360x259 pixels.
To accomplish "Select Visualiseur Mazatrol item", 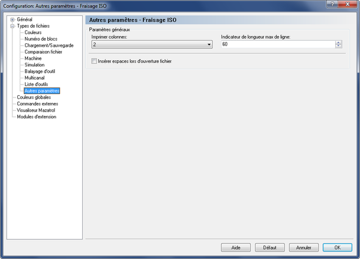I will coord(36,110).
